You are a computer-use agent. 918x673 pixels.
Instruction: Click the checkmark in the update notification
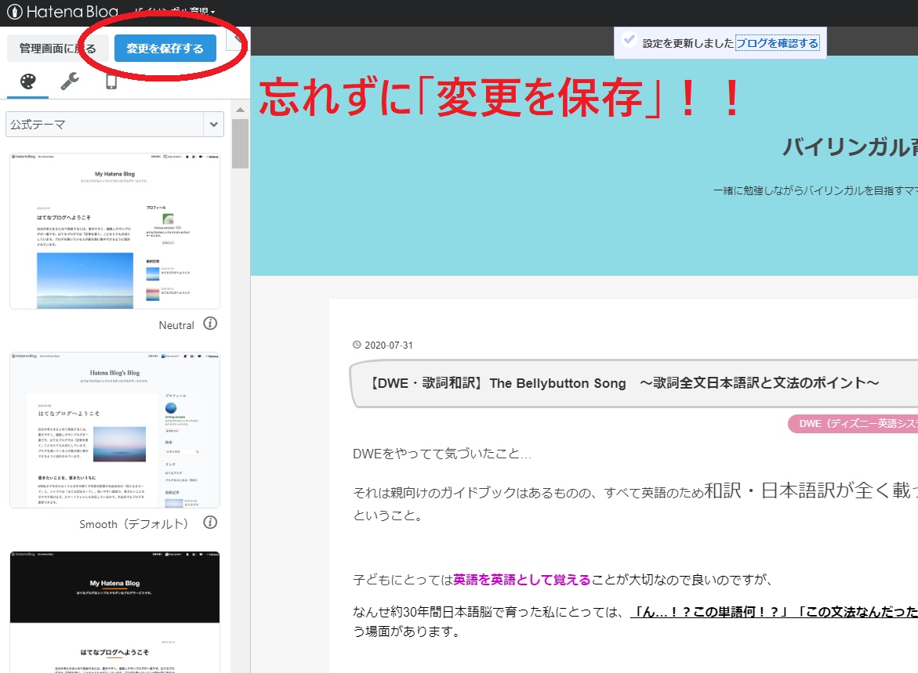629,42
